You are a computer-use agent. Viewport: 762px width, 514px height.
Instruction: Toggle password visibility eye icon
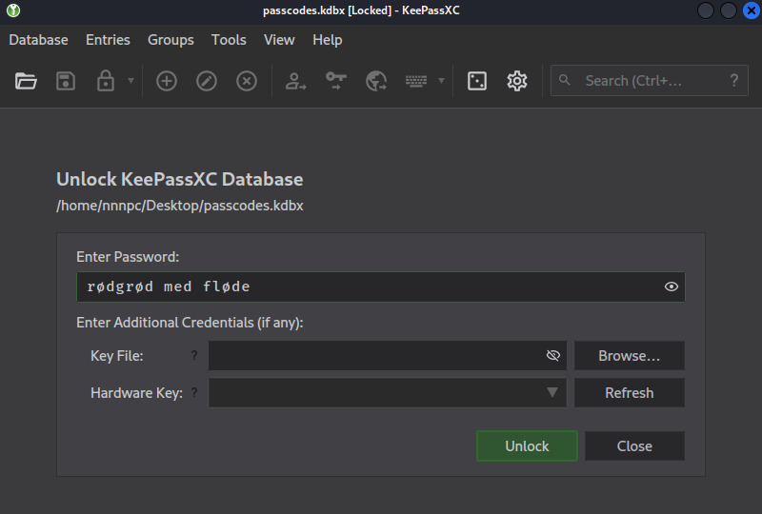[672, 287]
